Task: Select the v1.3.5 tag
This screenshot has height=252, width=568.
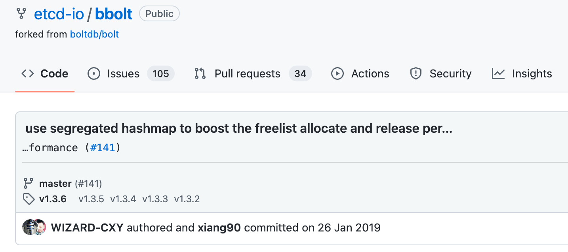Action: point(91,199)
